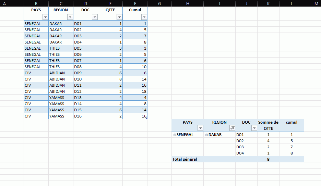
Task: Select cell D12 in the source table
Action: click(x=86, y=91)
